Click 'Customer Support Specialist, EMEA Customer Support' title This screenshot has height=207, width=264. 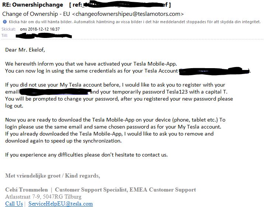(x=125, y=190)
